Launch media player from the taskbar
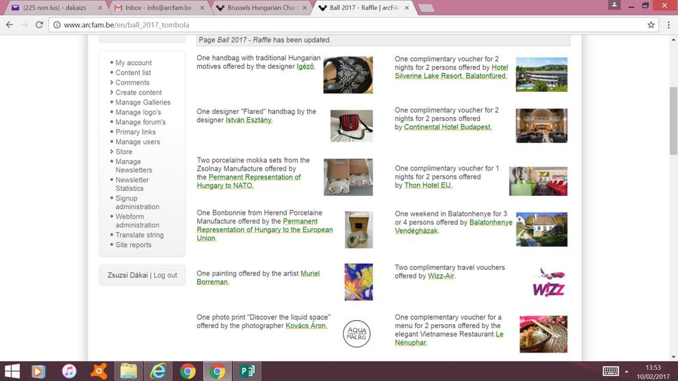Screen dimensions: 678x381 [38, 371]
